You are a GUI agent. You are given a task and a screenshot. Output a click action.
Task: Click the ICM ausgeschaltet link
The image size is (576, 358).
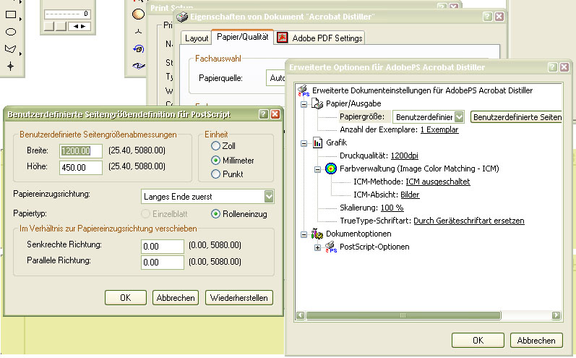pos(438,182)
